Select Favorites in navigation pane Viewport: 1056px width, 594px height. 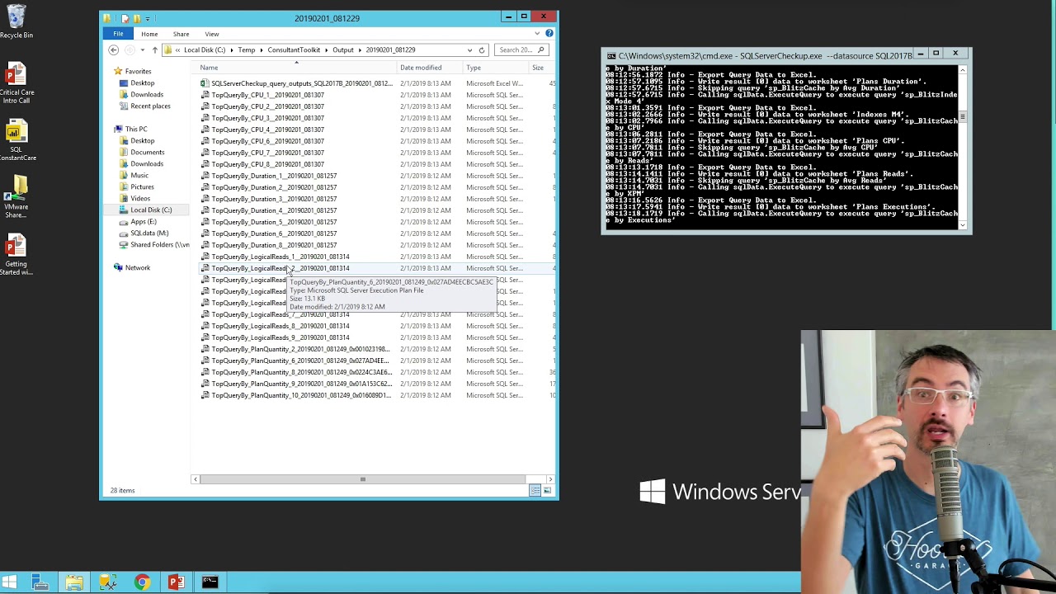[138, 71]
